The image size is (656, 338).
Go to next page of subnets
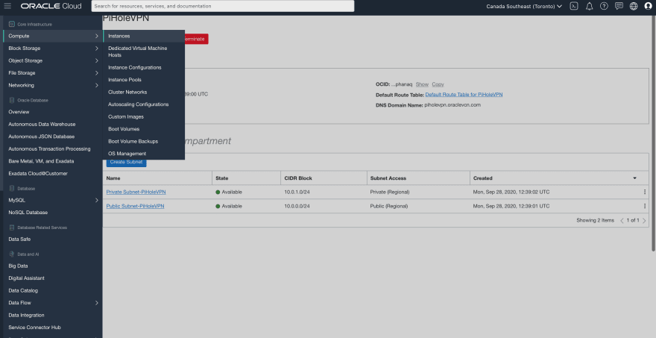(x=644, y=220)
